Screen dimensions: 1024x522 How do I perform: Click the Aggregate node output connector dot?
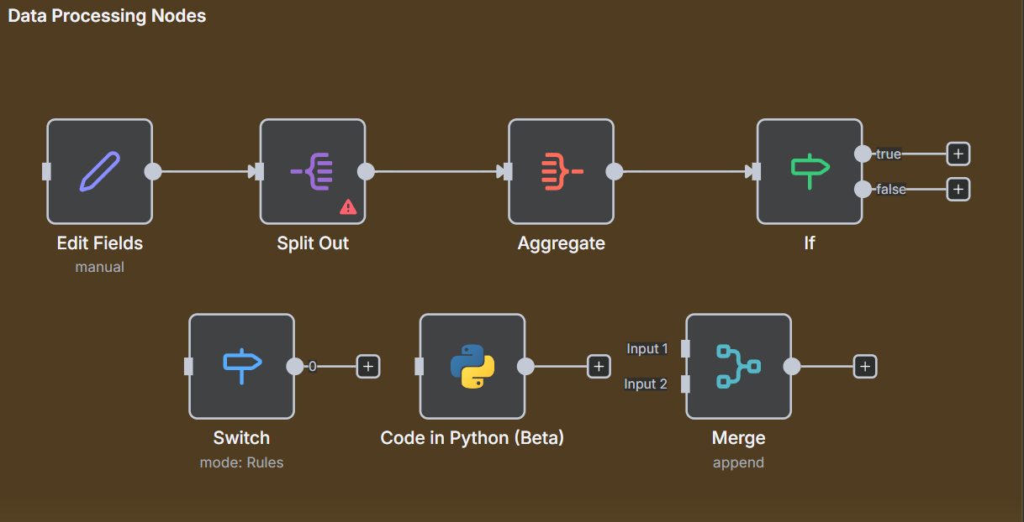[615, 170]
